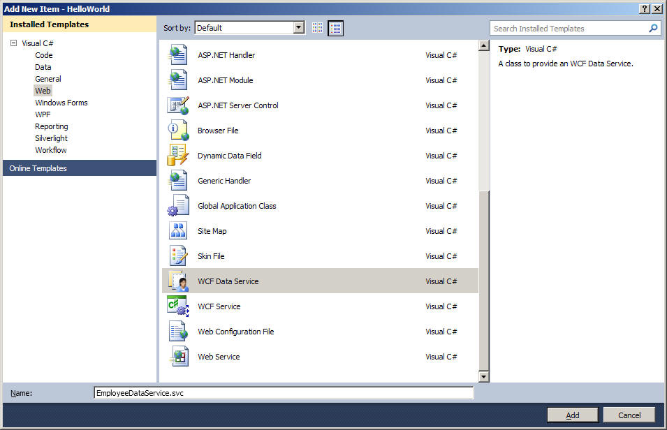The height and width of the screenshot is (430, 667).
Task: Select the Skin File template icon
Action: click(178, 255)
